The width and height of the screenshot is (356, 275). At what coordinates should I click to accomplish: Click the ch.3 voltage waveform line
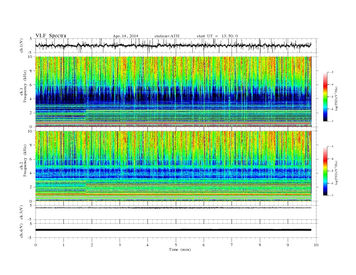[x=173, y=208]
